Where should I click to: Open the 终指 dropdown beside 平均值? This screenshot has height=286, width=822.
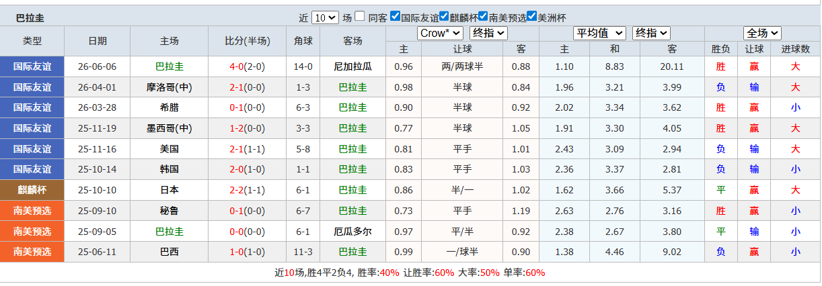651,33
